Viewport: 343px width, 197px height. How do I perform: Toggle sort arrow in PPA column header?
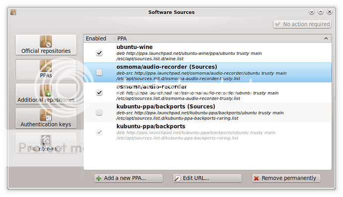(326, 38)
